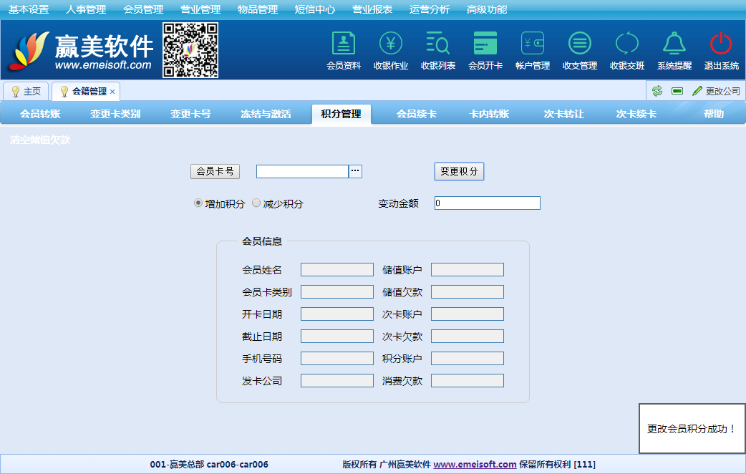Check 系统提醒 by clicking its bell icon
This screenshot has height=474, width=746.
click(x=674, y=50)
